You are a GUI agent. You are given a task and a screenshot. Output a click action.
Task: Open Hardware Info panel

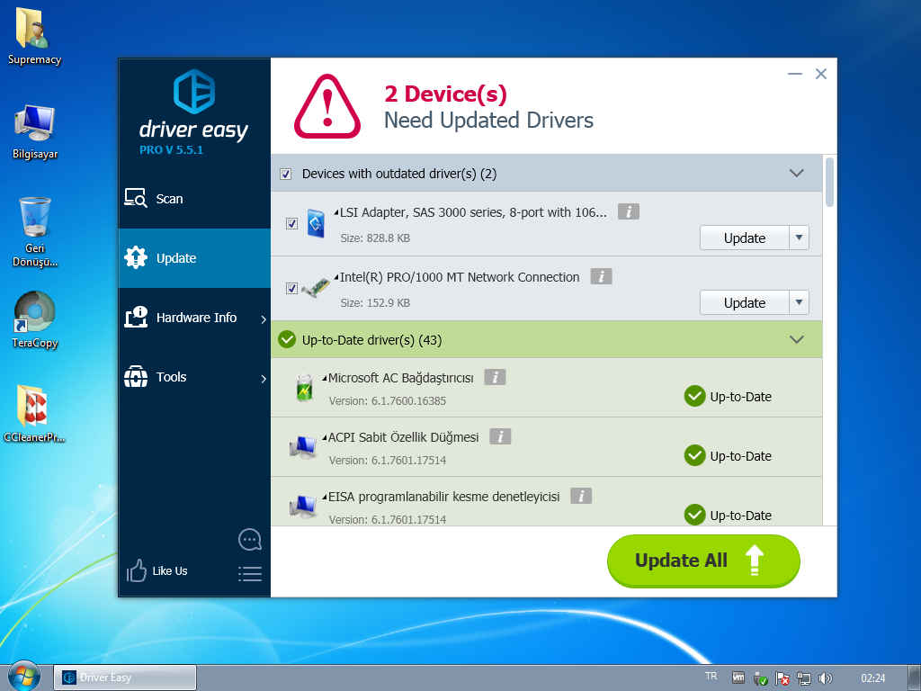(x=194, y=318)
